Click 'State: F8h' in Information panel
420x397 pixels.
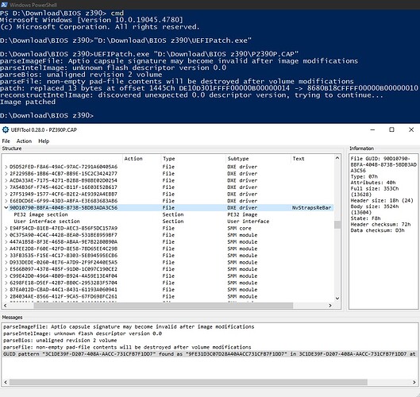(365, 218)
